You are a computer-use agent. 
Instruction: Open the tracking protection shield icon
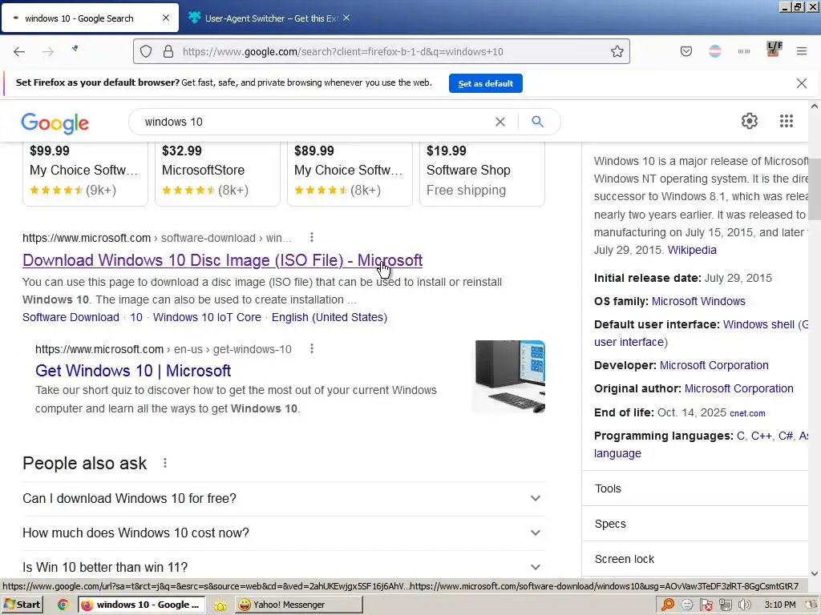(x=146, y=51)
